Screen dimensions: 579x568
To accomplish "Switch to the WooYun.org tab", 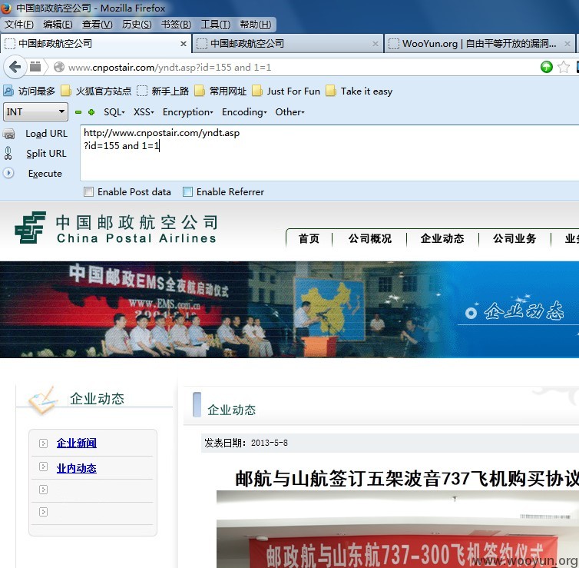I will 479,44.
